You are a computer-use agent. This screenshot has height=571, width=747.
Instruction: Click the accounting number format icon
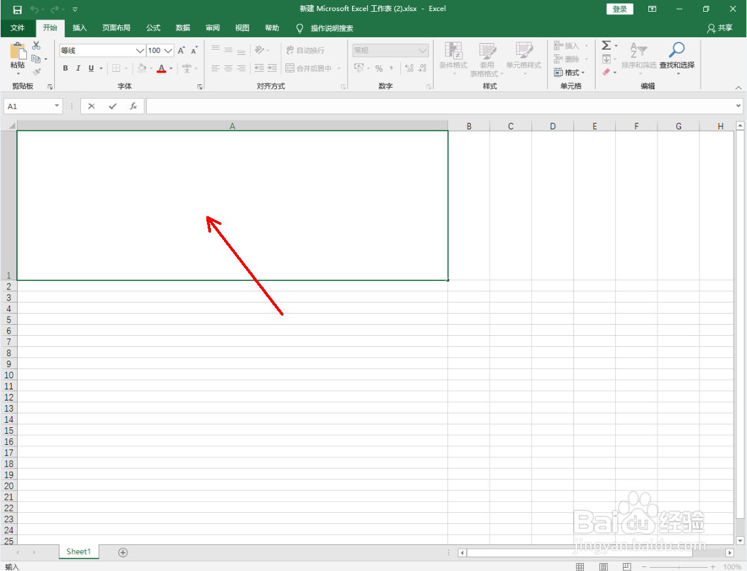click(x=358, y=68)
